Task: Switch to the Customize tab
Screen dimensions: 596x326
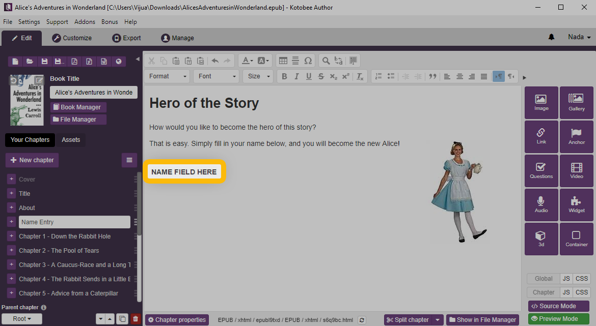Action: 72,38
